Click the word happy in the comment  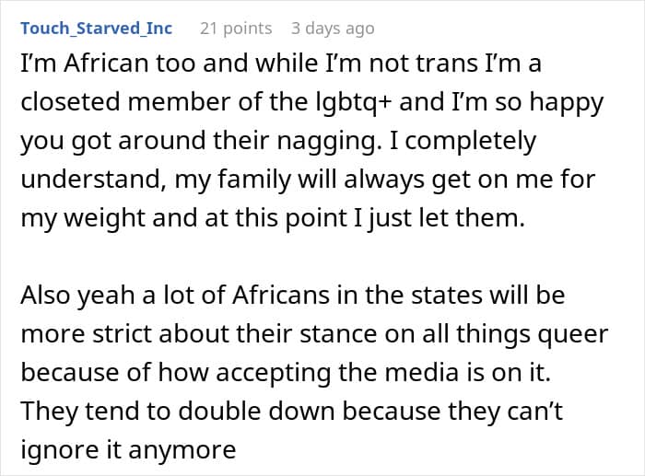point(567,103)
